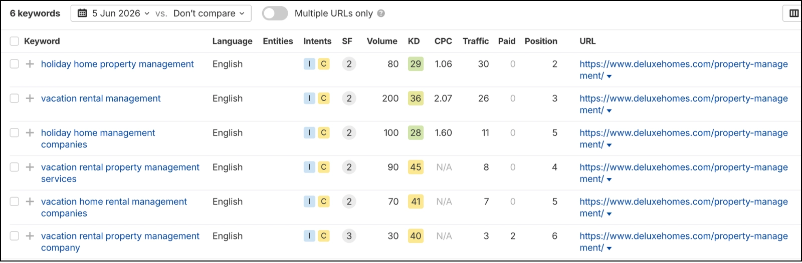802x263 pixels.
Task: Check the select-all checkbox next to Keyword header
Action: [15, 41]
